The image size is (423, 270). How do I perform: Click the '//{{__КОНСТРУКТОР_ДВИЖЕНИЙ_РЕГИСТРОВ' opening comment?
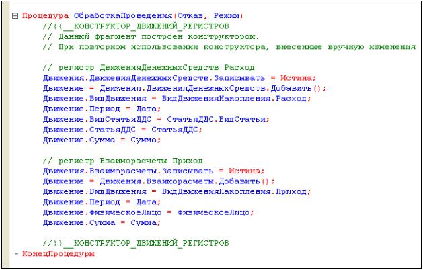[136, 26]
